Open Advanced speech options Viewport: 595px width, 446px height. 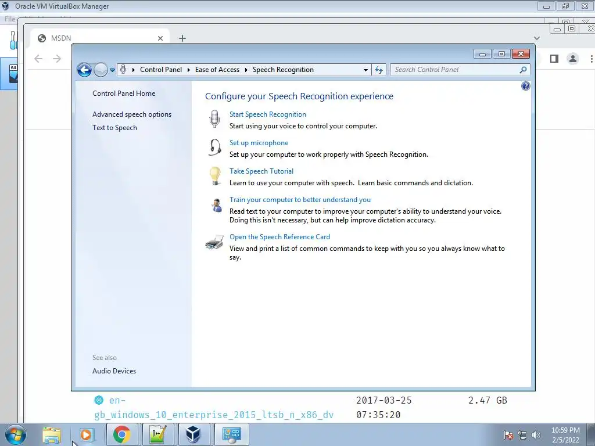[x=132, y=114]
